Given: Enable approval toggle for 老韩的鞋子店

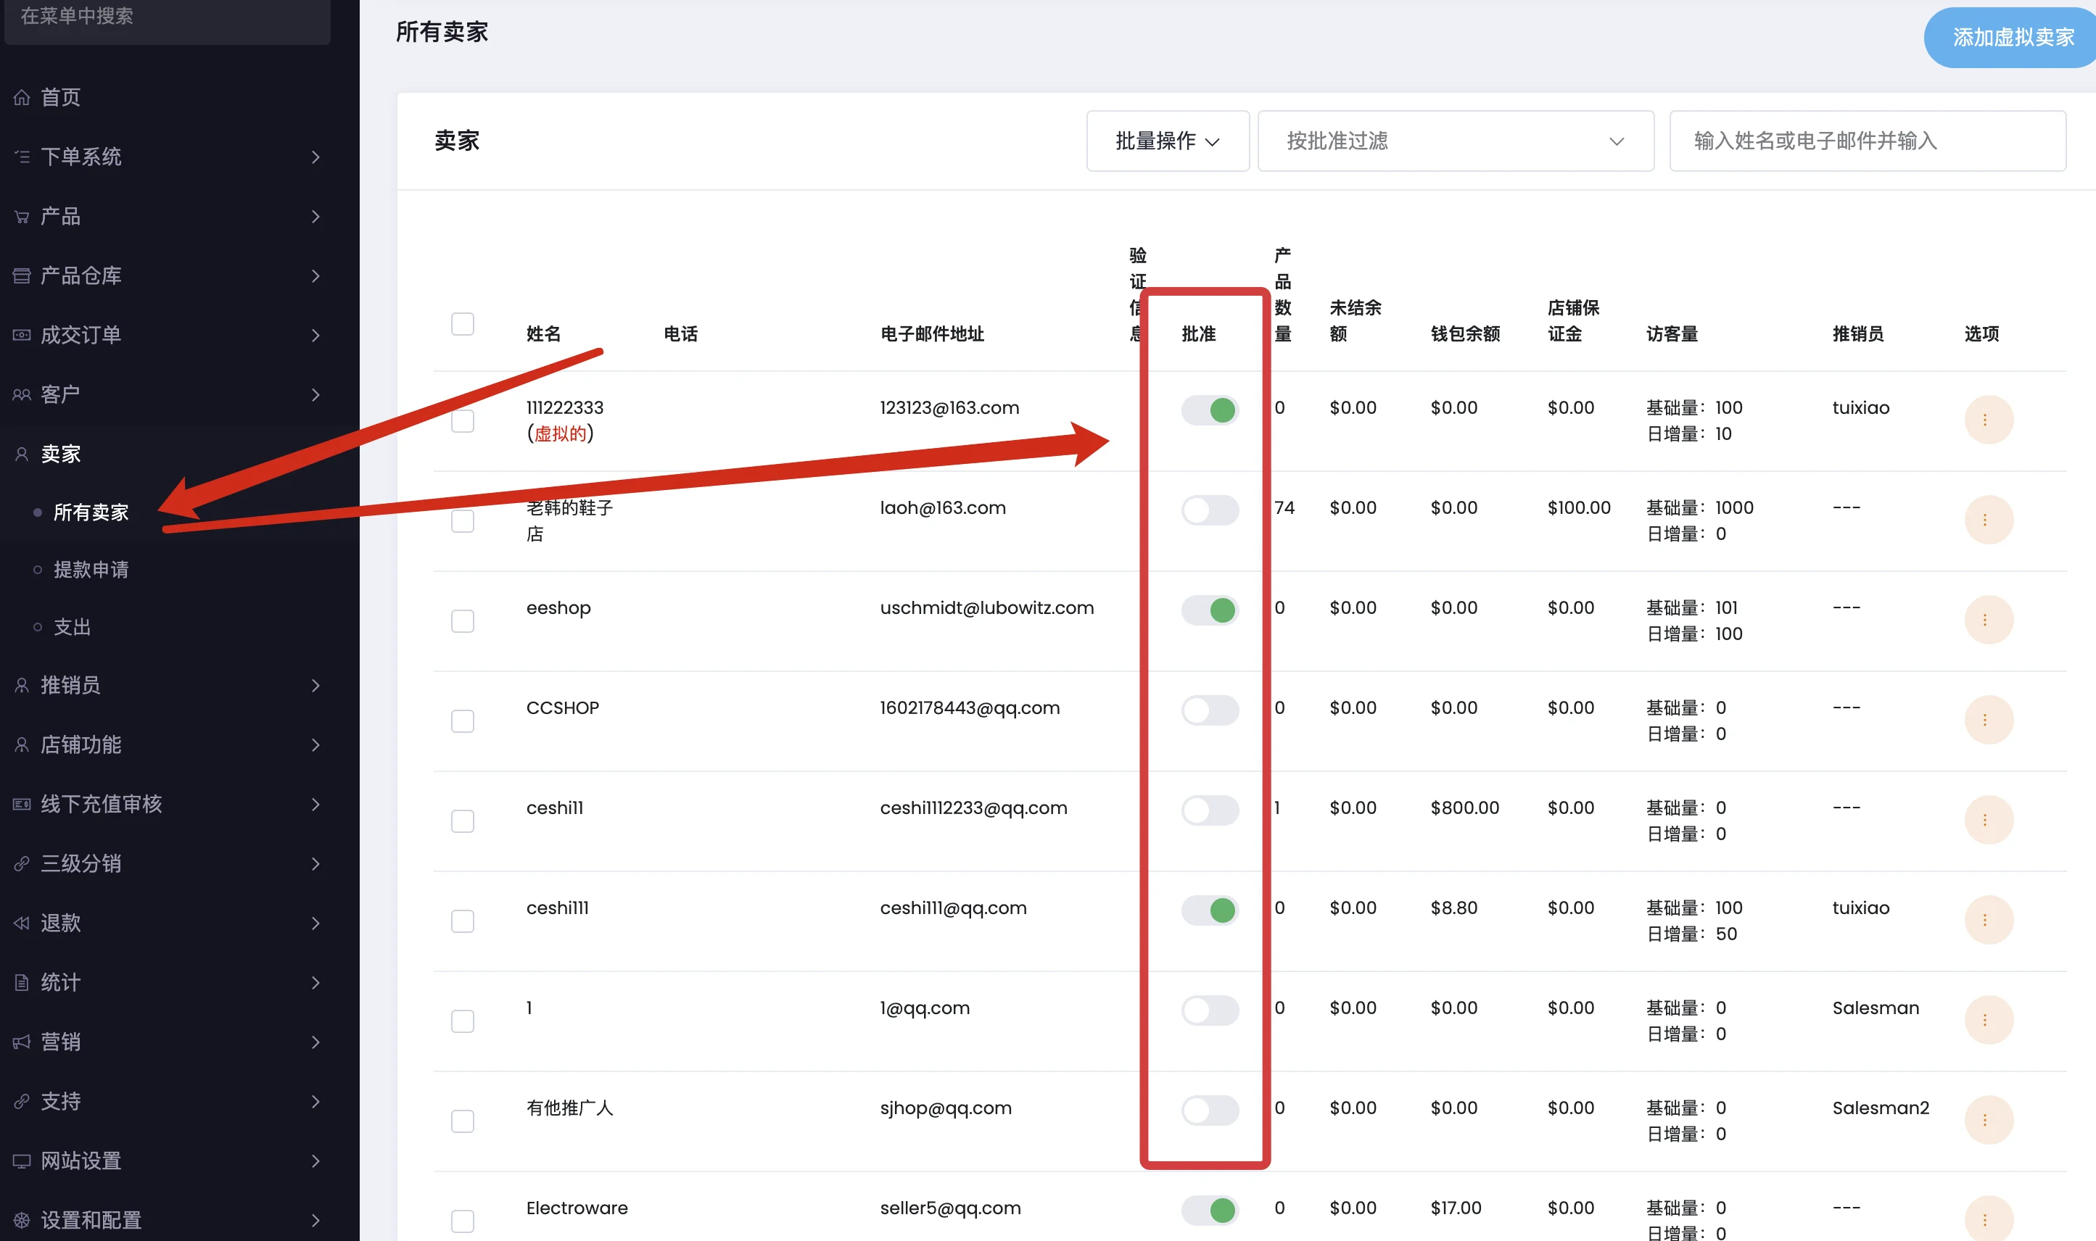Looking at the screenshot, I should pyautogui.click(x=1209, y=510).
